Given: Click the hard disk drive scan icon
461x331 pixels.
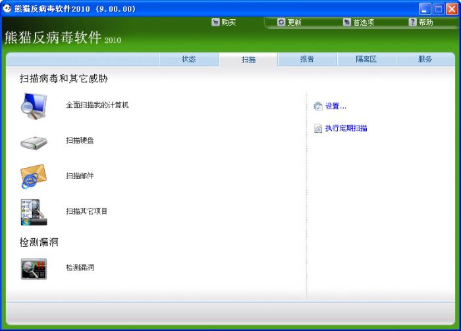Looking at the screenshot, I should tap(34, 143).
